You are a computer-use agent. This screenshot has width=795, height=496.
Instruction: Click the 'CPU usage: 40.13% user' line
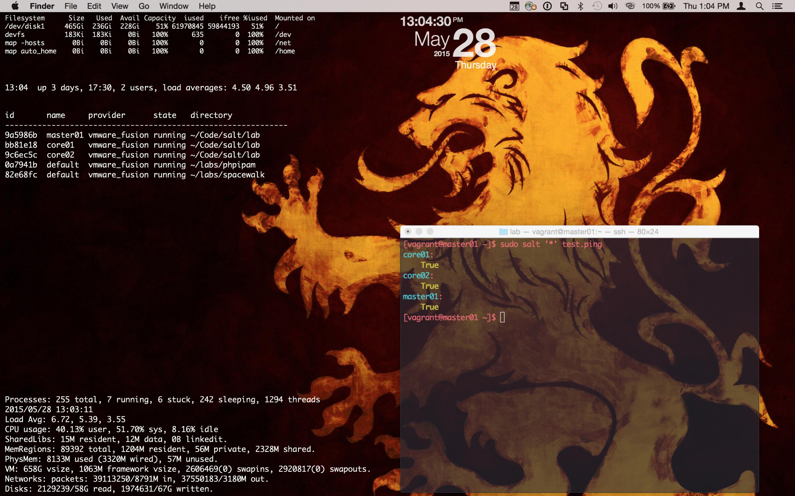click(111, 429)
